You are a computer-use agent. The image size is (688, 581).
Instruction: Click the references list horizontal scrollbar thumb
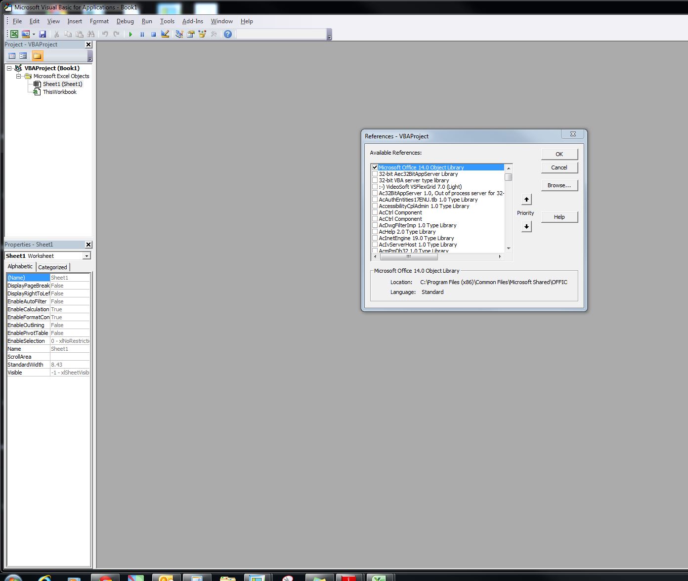pos(408,257)
